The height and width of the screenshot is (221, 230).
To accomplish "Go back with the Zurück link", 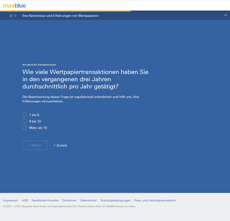I will [x=60, y=145].
